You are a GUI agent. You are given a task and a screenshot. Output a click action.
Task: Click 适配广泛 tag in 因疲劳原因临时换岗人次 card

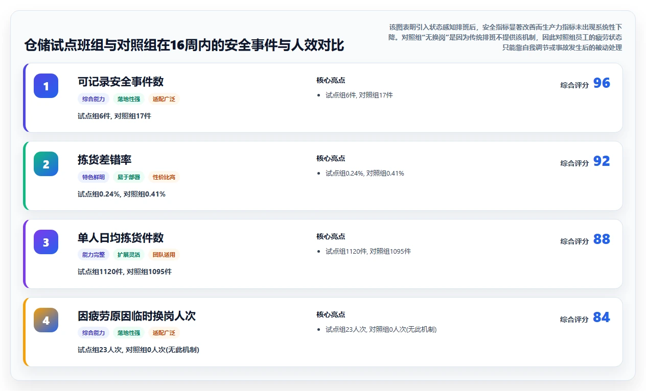point(164,333)
